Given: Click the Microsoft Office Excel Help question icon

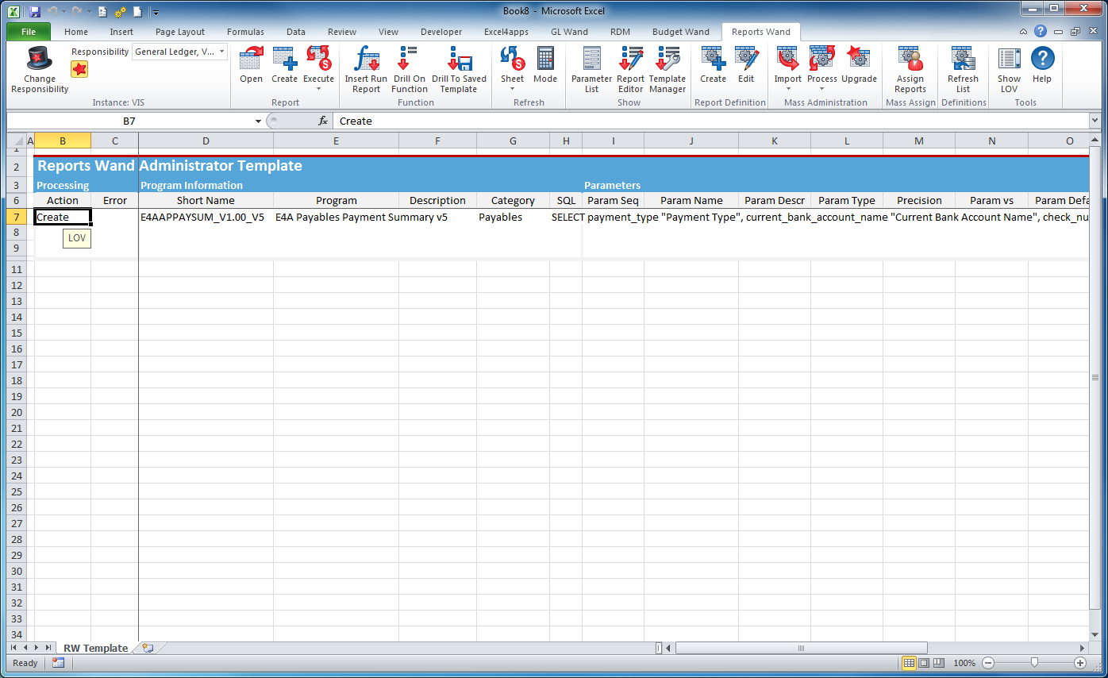Looking at the screenshot, I should [x=1041, y=32].
